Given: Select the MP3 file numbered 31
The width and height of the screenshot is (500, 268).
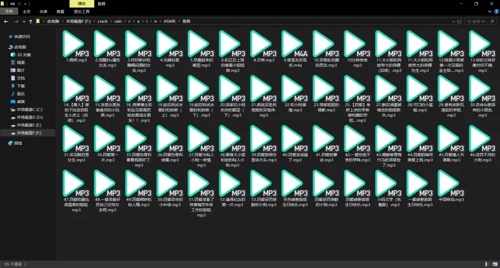Looking at the screenshot, I should pyautogui.click(x=76, y=144).
